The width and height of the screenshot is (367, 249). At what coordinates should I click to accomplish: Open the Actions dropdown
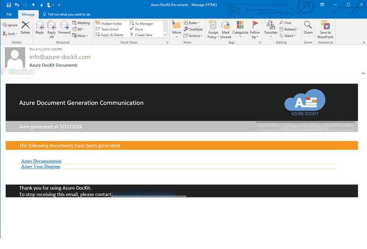tap(193, 36)
